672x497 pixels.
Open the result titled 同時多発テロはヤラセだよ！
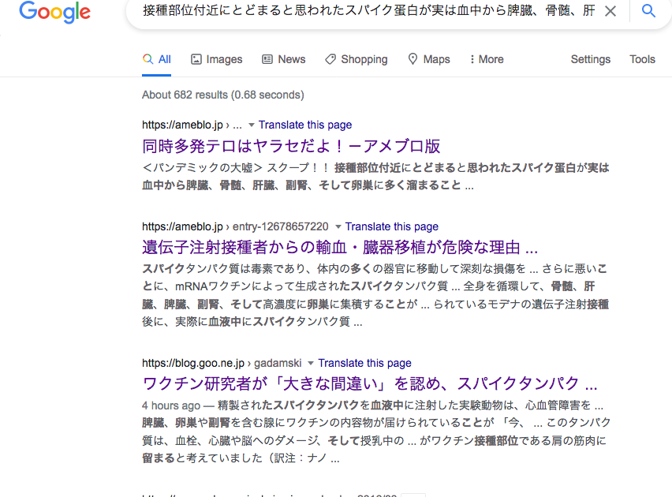291,146
